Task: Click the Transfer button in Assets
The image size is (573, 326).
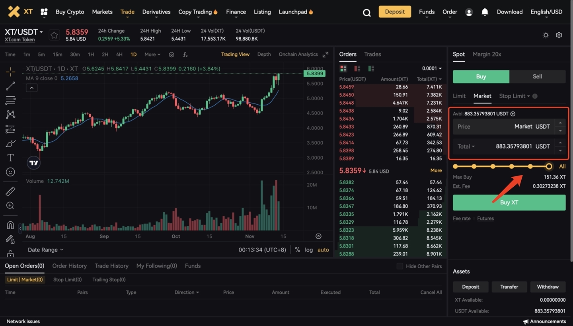Action: pyautogui.click(x=509, y=287)
